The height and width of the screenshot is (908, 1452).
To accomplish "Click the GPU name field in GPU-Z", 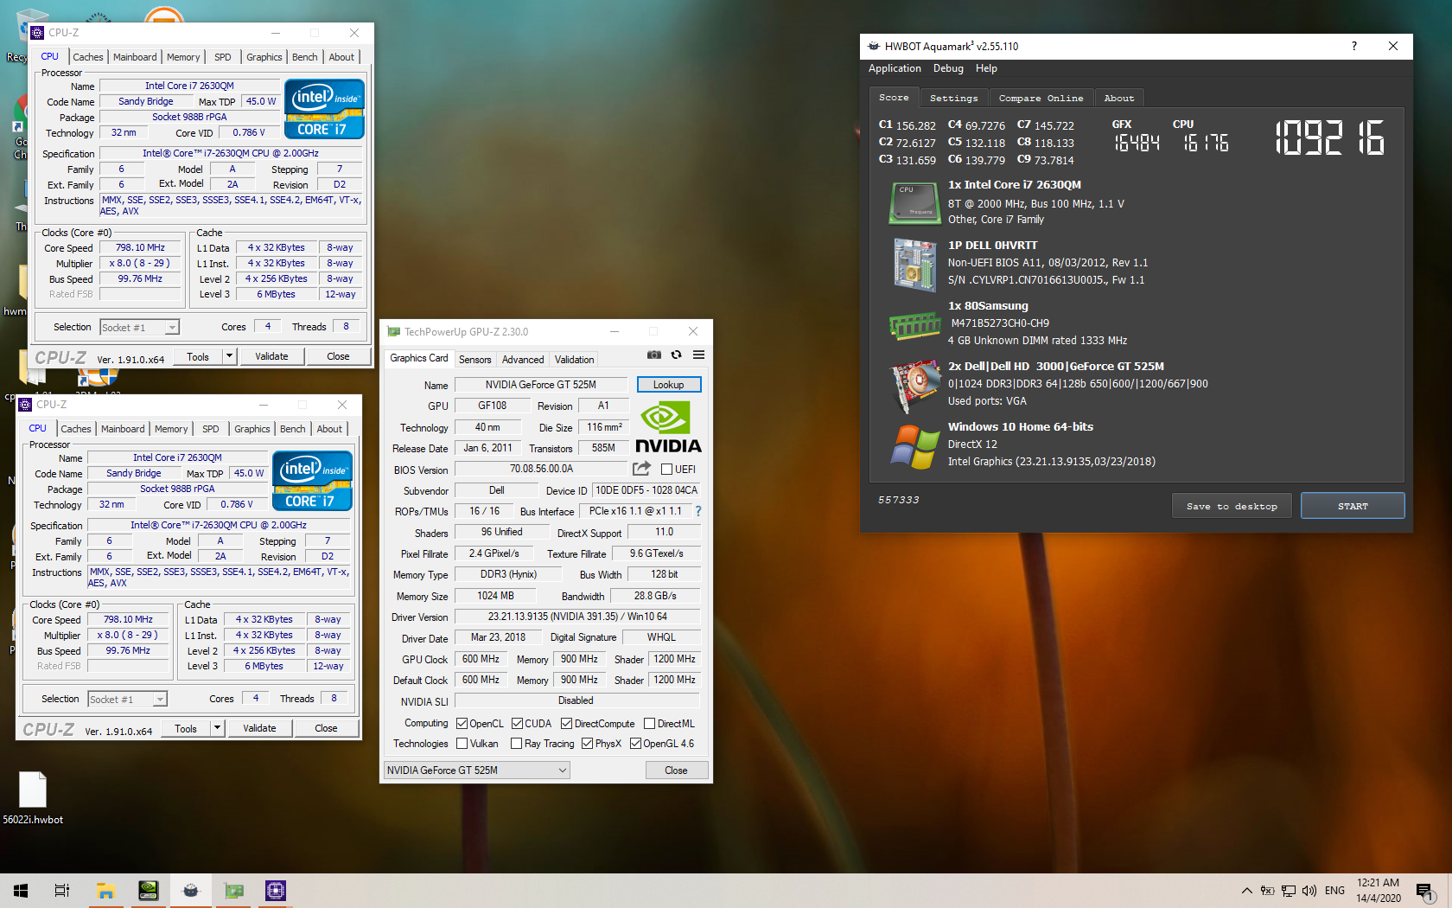I will point(540,385).
